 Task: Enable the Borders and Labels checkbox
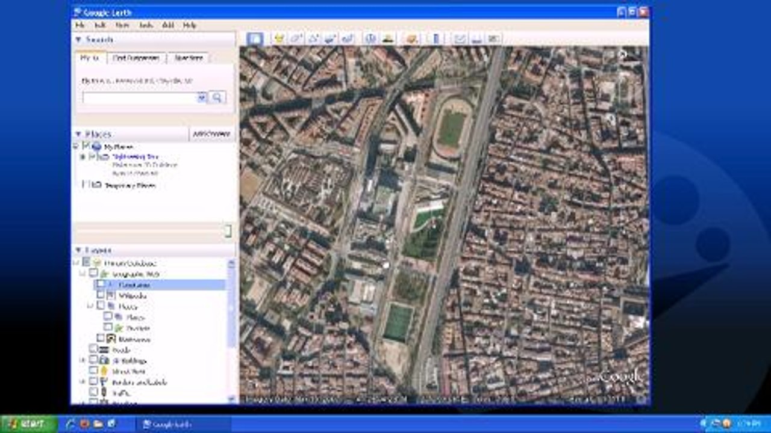(x=93, y=382)
